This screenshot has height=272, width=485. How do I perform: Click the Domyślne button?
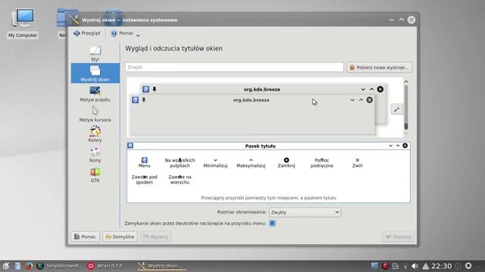120,236
